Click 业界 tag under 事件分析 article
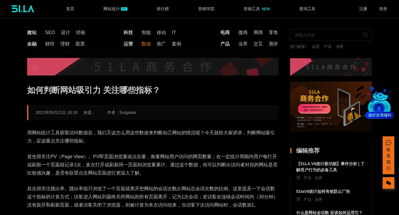The height and width of the screenshot is (215, 399). 318,178
